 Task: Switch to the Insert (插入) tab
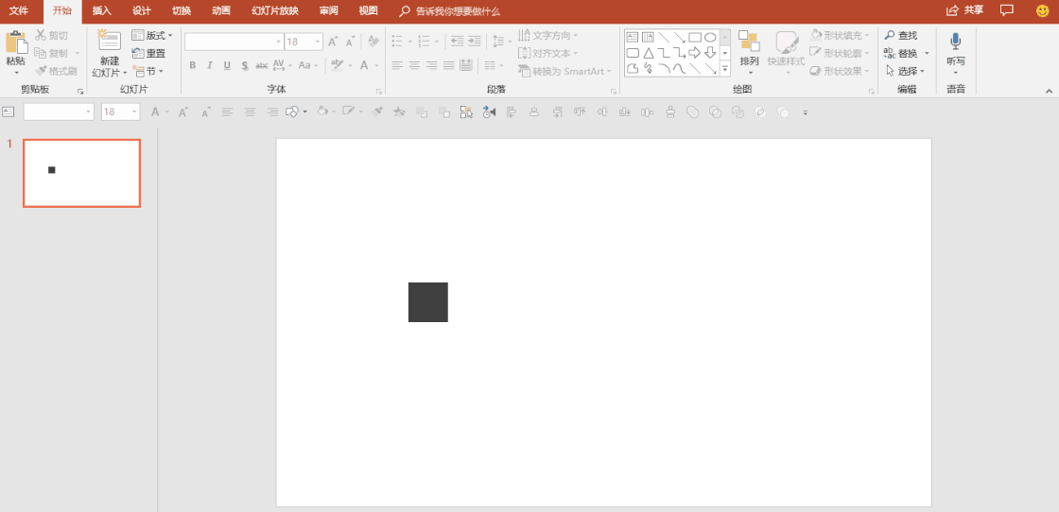point(101,11)
